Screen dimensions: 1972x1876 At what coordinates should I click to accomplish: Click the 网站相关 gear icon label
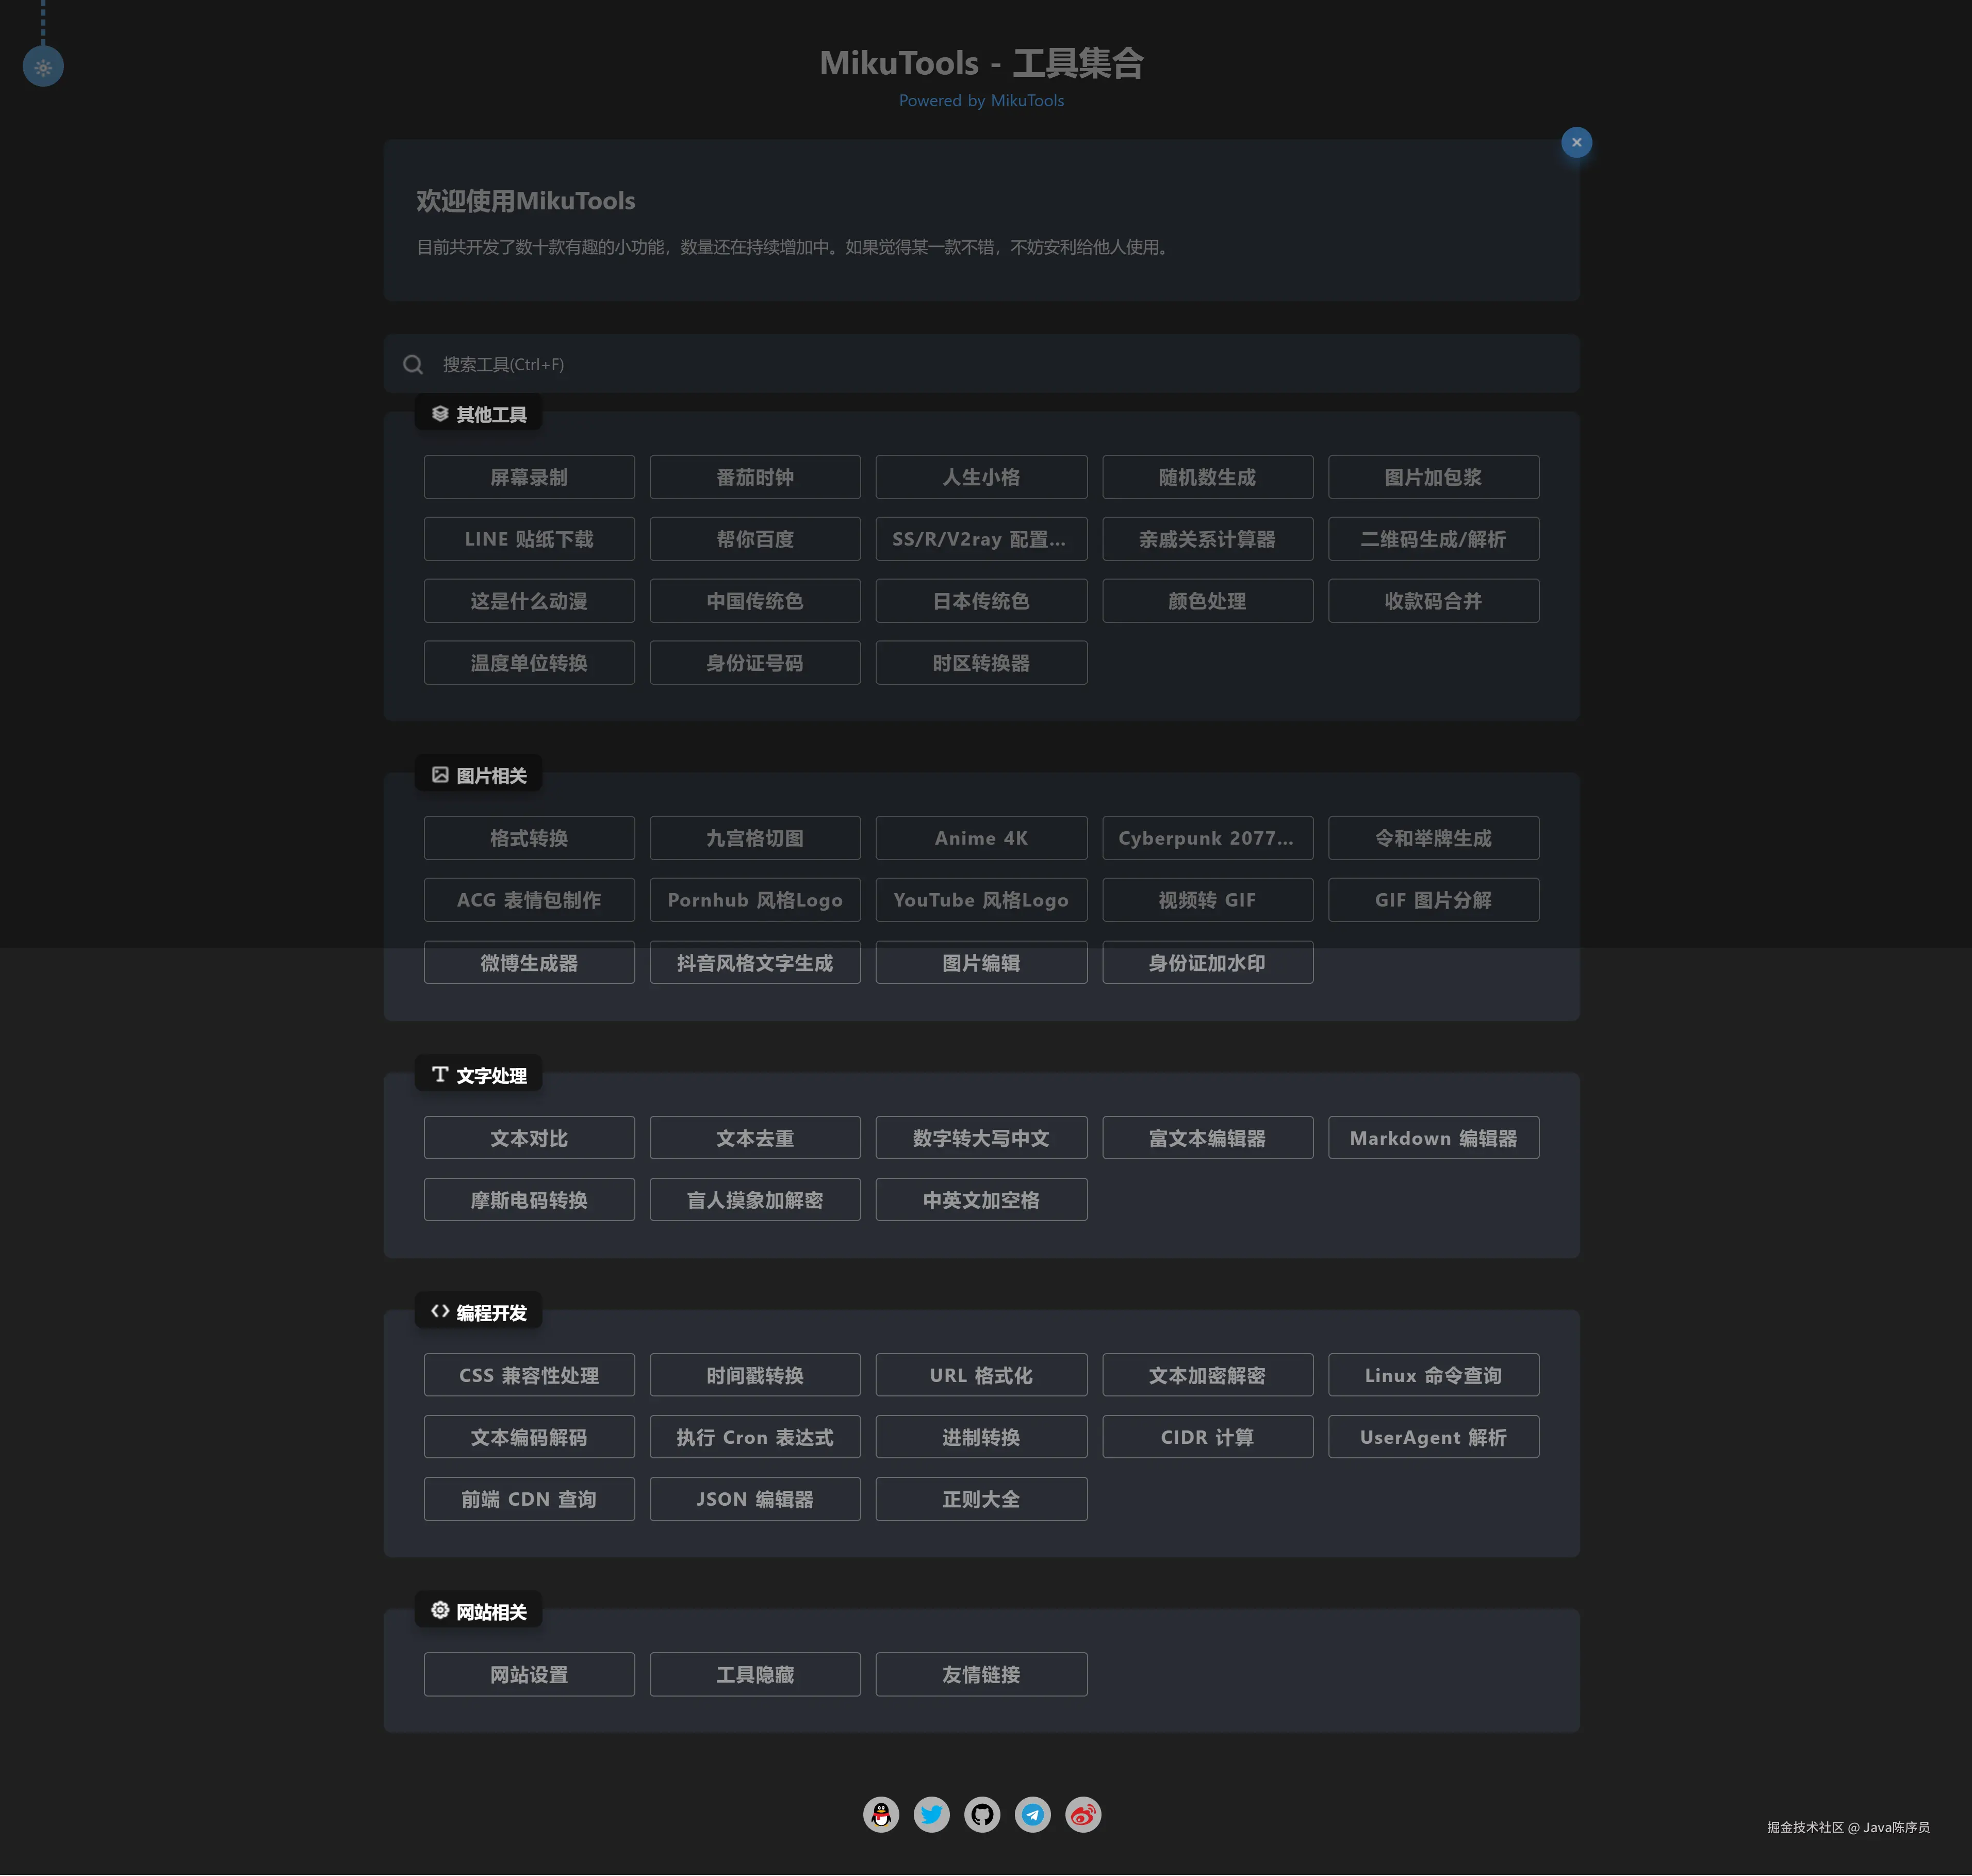(x=440, y=1610)
